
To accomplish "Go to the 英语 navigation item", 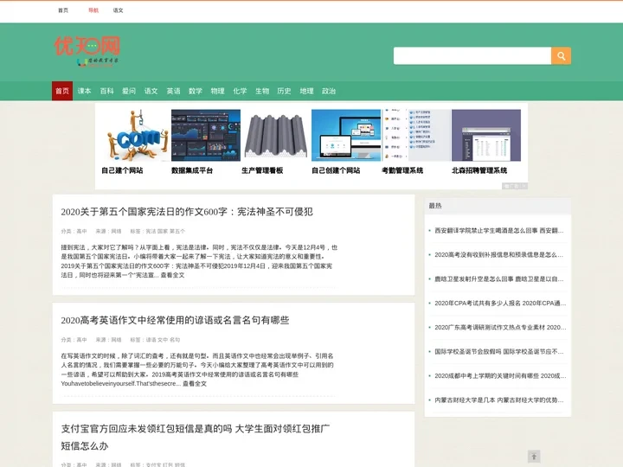I will [173, 91].
